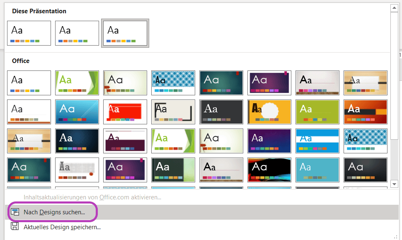402x240 pixels.
Task: Open the "Nach Designs suchen..." entry
Action: coord(54,212)
